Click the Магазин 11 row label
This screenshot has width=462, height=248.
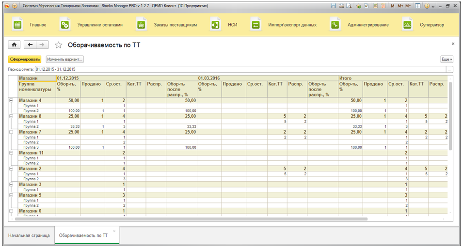31,153
